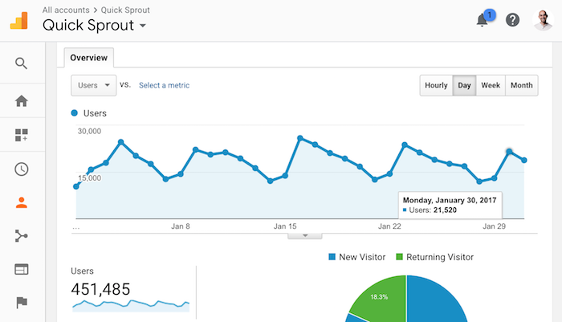Select Day granularity
Screen dimensions: 562x322
[x=464, y=85]
